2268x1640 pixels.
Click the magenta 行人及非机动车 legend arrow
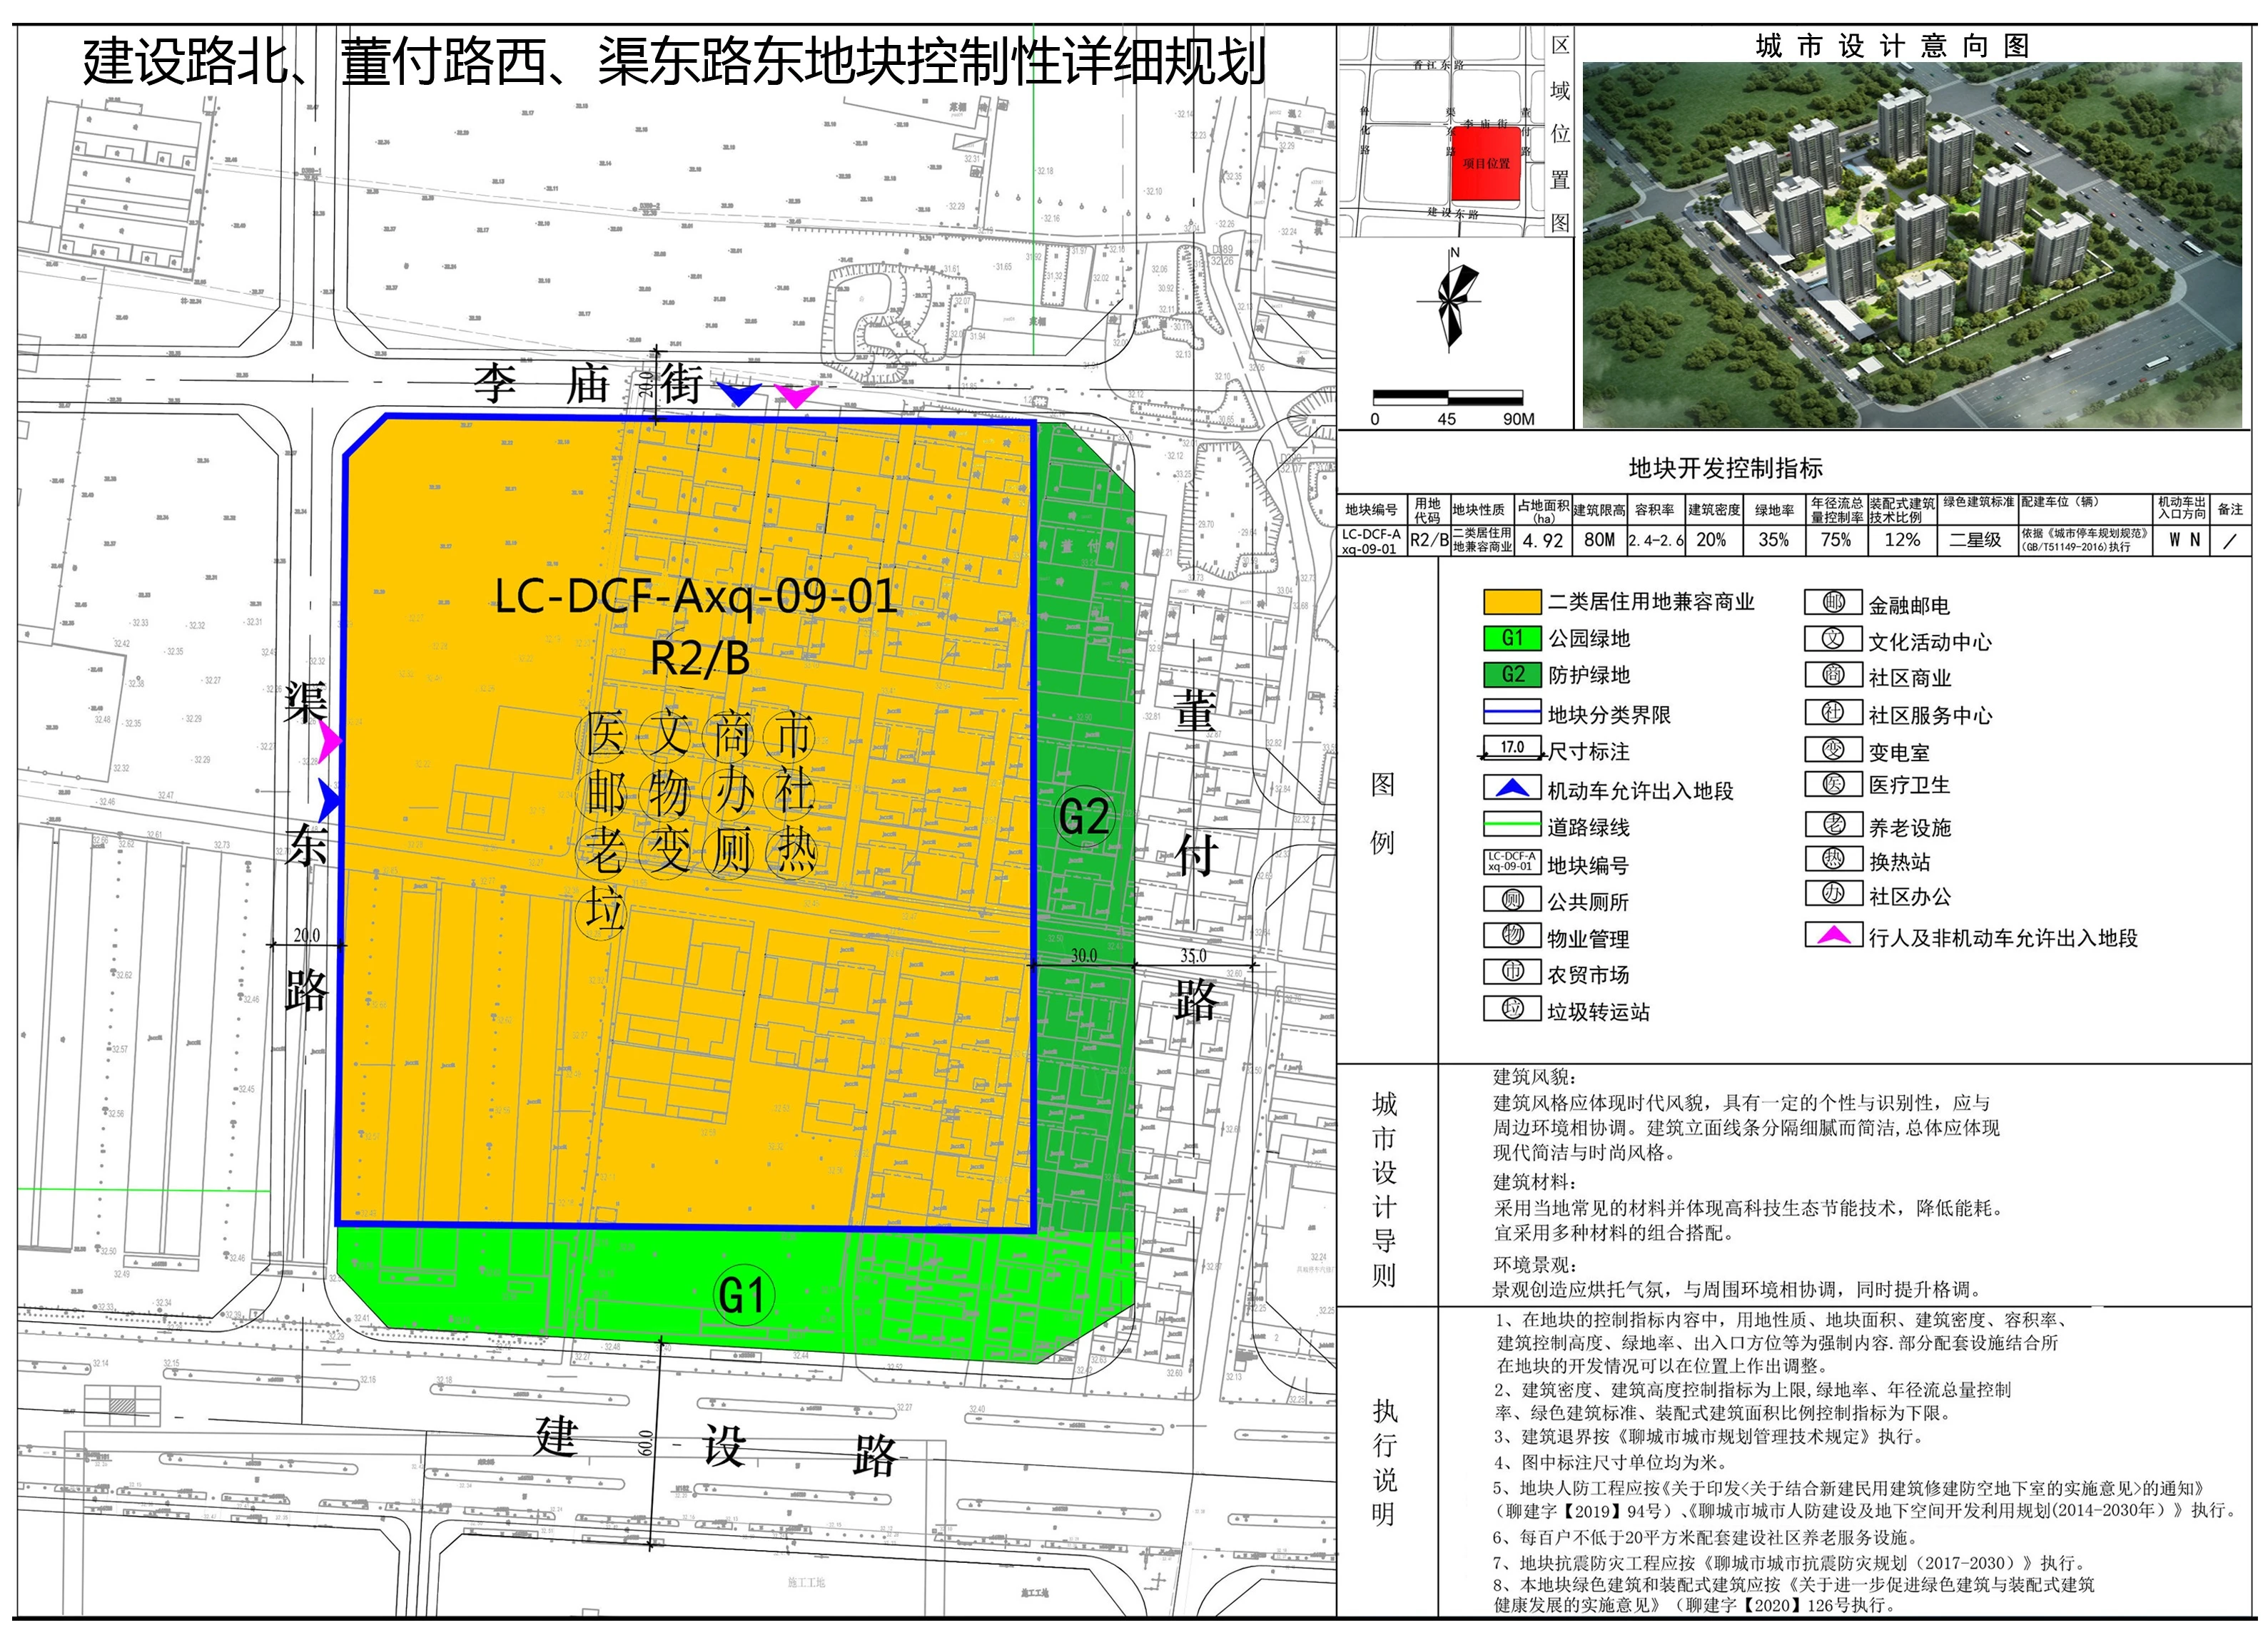pos(1833,935)
